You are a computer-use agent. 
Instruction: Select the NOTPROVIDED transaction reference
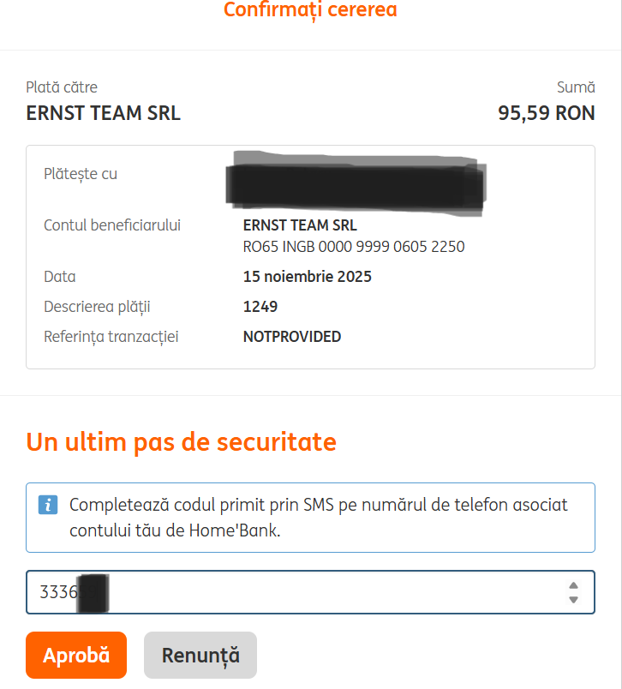pos(292,337)
